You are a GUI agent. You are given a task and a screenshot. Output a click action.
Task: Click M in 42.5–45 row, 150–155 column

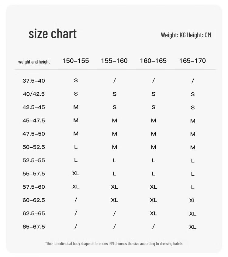76,107
